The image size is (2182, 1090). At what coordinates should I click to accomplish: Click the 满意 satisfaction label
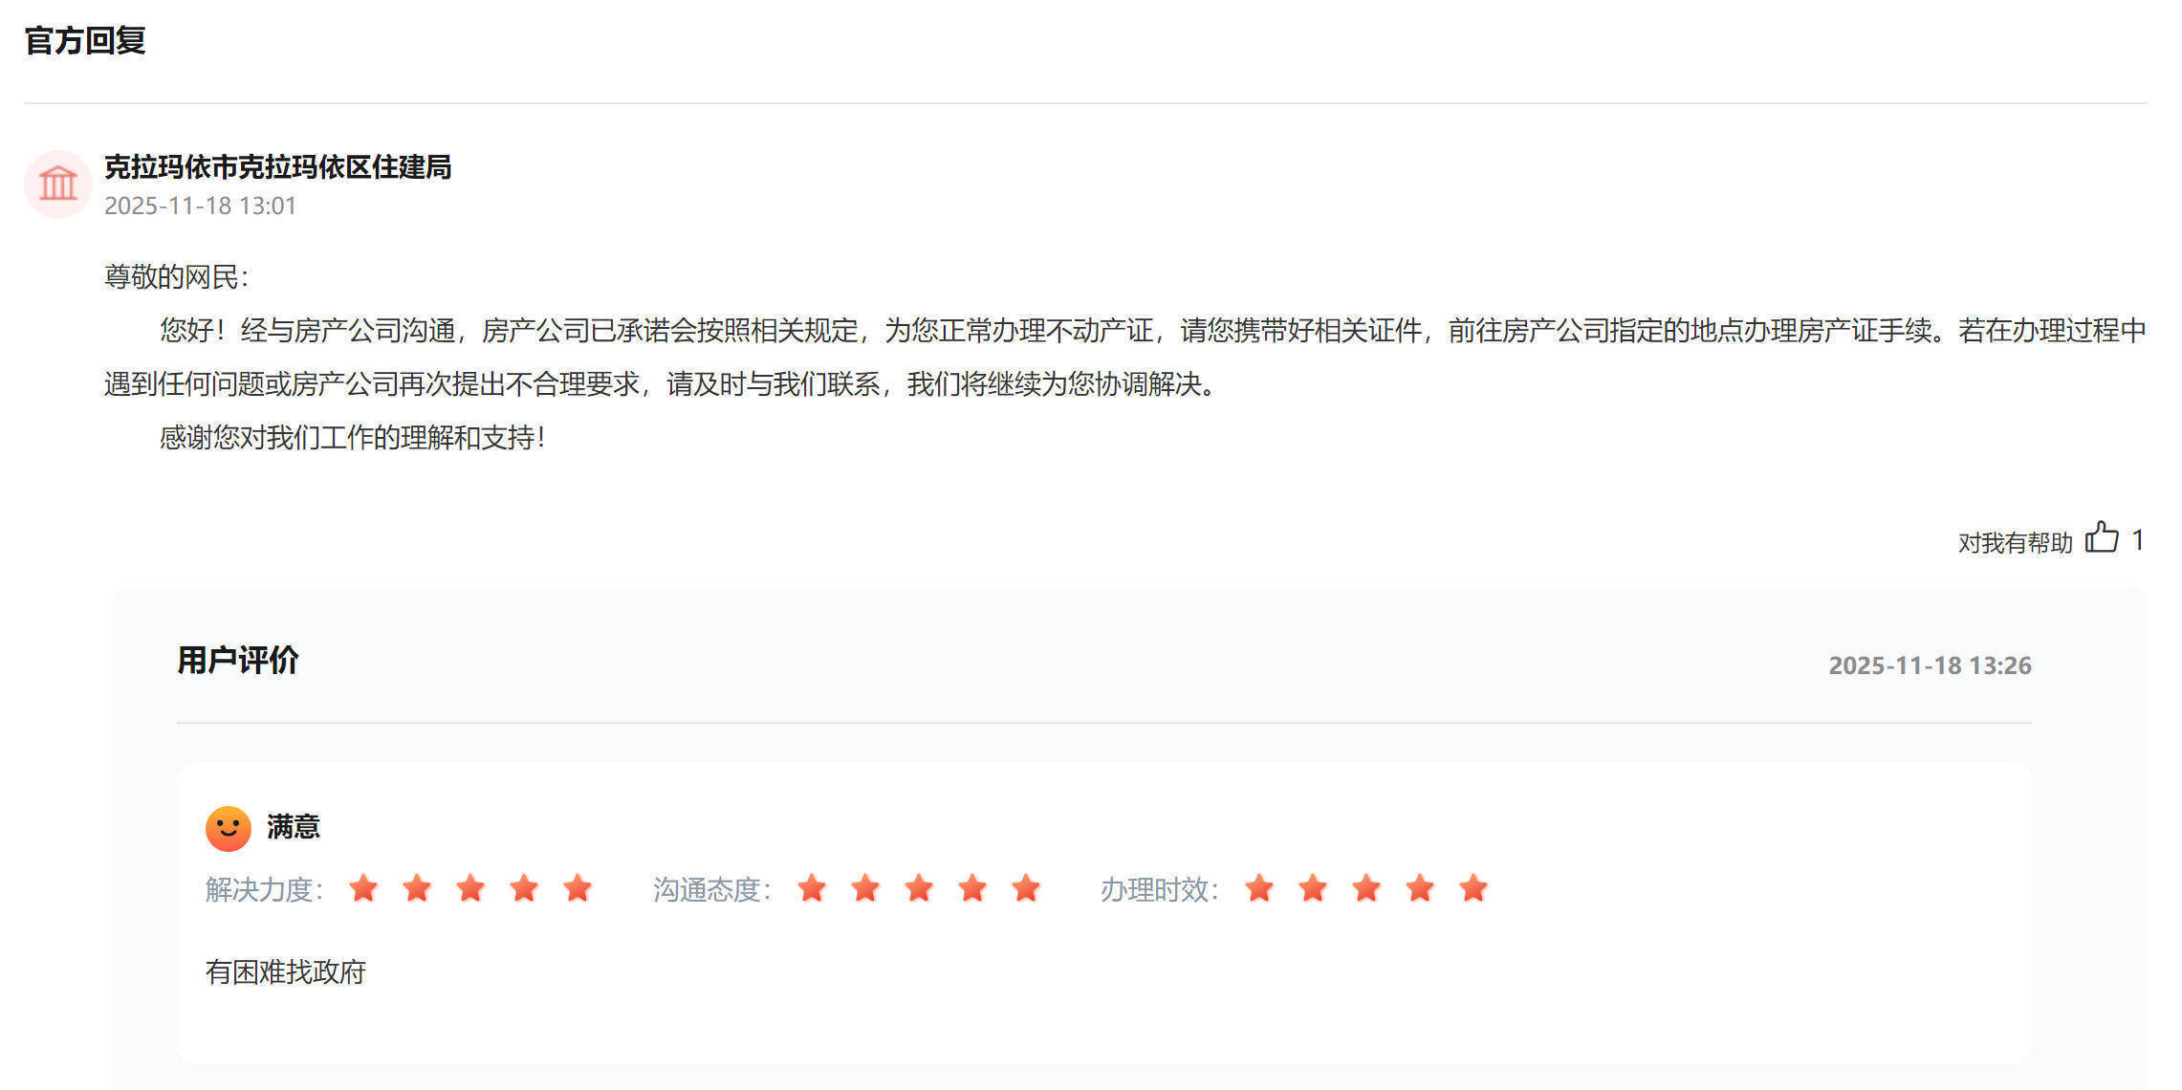click(x=294, y=827)
